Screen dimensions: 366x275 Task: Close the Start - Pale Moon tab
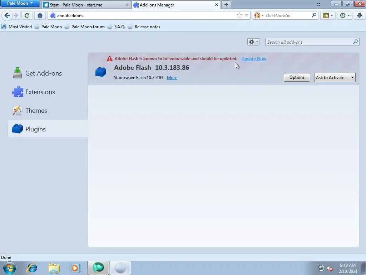[127, 5]
